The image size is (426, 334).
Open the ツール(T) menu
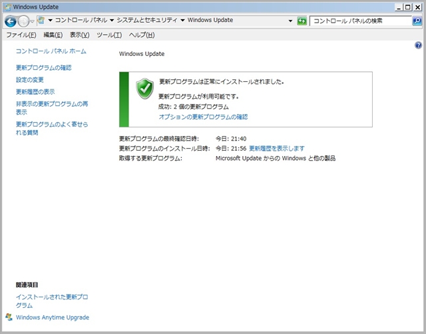tap(109, 35)
